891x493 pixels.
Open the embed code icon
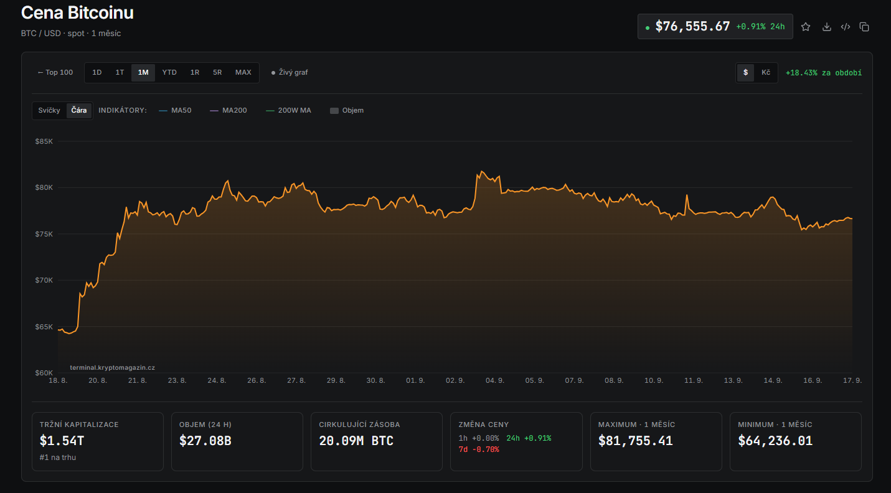tap(846, 27)
